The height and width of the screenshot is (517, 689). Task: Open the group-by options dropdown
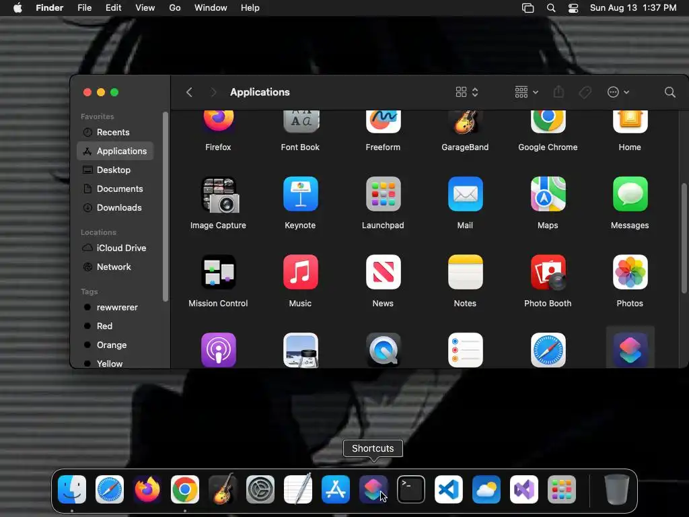point(526,92)
